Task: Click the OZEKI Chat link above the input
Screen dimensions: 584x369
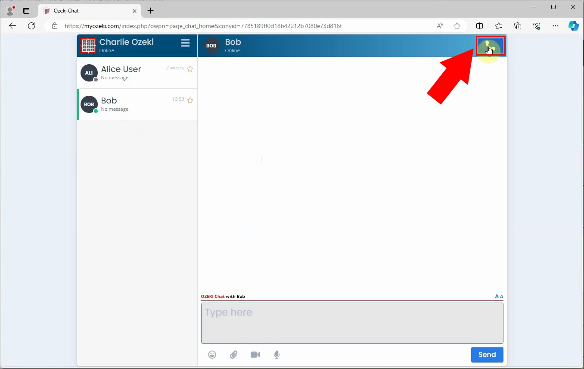Action: pos(213,297)
